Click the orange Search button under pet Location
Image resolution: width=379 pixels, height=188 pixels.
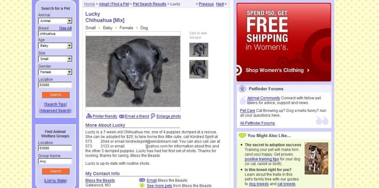[x=56, y=95]
